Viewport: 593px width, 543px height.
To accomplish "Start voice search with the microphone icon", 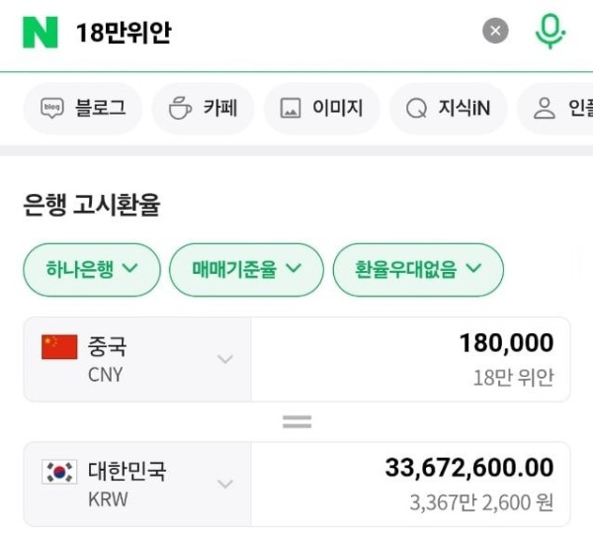I will (x=550, y=31).
